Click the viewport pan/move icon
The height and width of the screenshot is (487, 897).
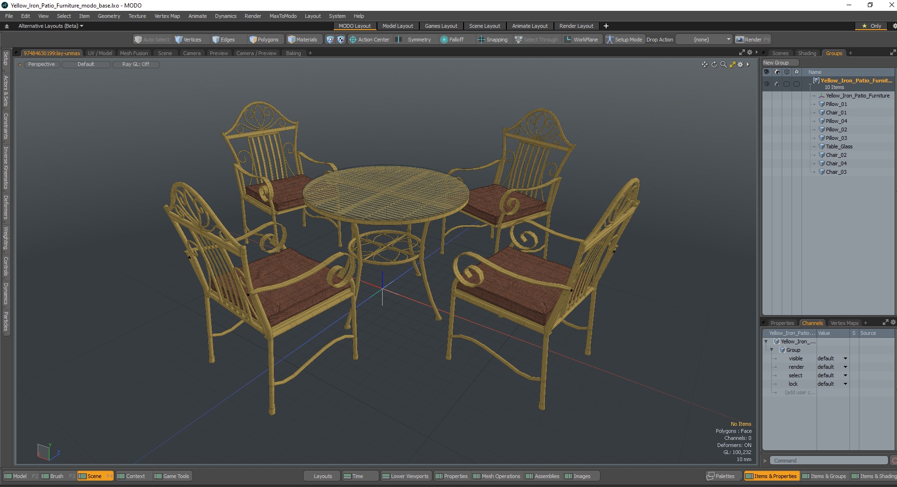(705, 65)
